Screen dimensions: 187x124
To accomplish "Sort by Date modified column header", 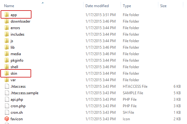I will point(97,6).
